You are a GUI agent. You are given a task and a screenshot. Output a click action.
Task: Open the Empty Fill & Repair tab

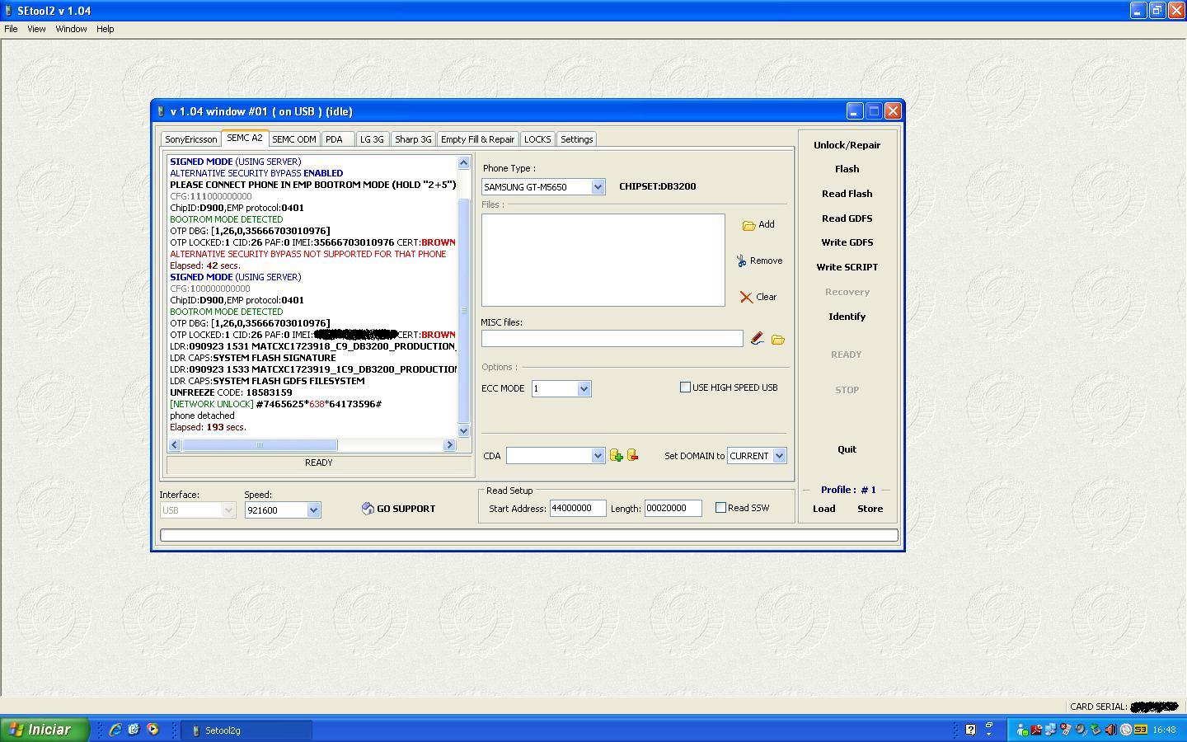477,139
